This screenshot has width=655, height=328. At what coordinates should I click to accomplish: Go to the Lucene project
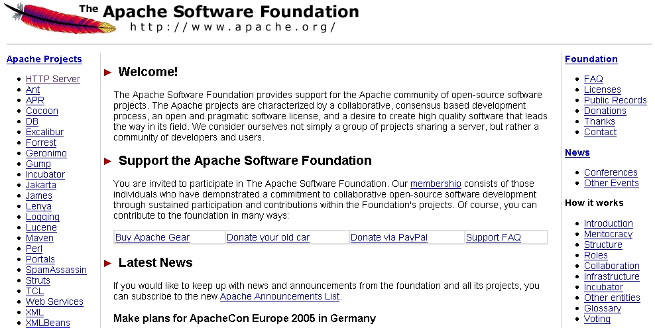point(41,227)
